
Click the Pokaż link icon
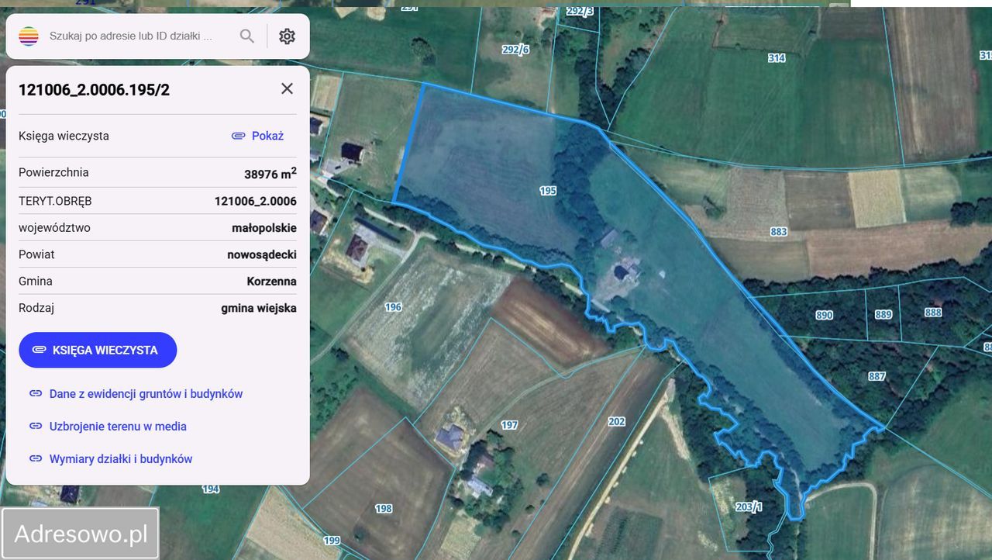tap(239, 136)
